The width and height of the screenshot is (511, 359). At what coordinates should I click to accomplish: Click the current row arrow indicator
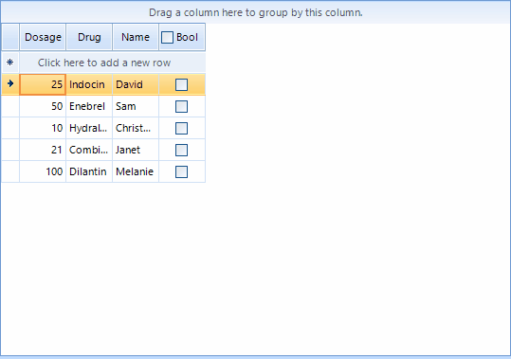10,84
